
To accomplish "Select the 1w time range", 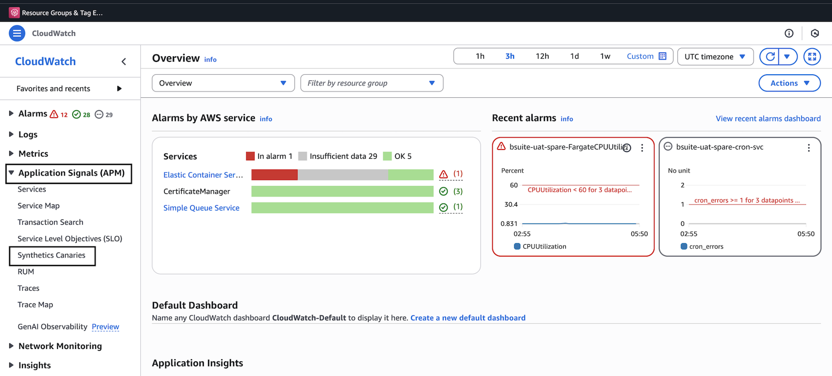I will point(605,56).
